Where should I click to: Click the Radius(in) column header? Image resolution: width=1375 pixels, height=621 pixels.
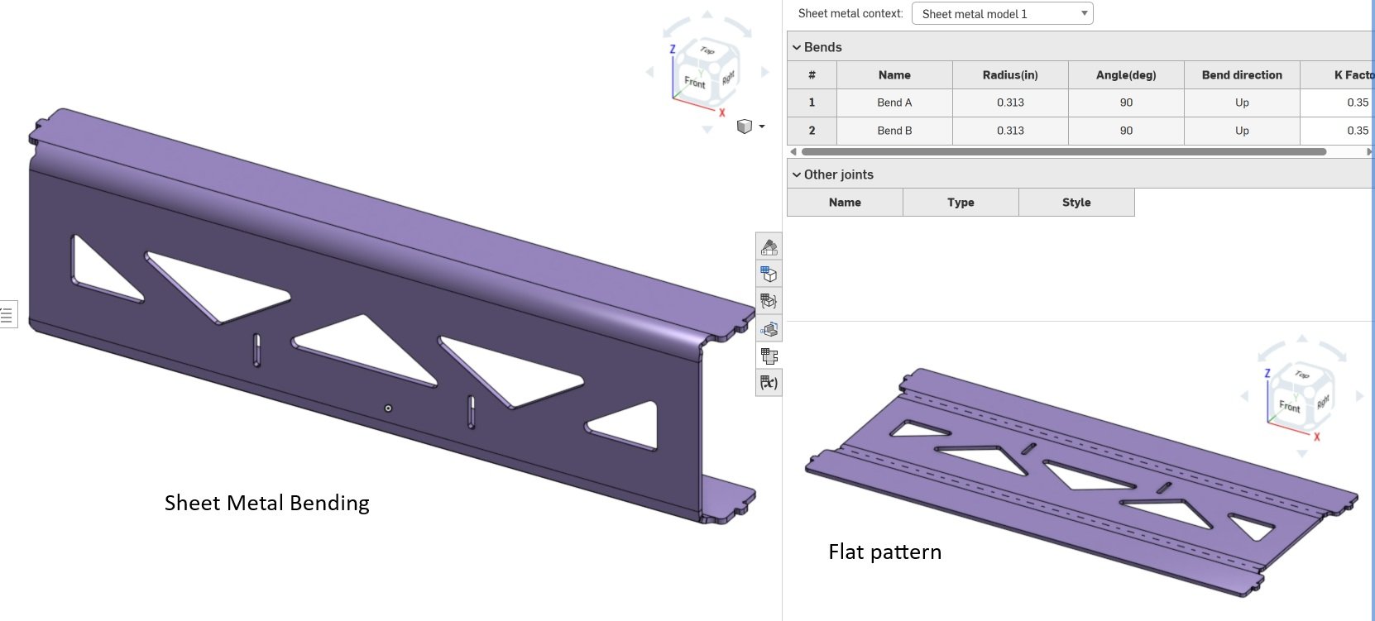1010,75
